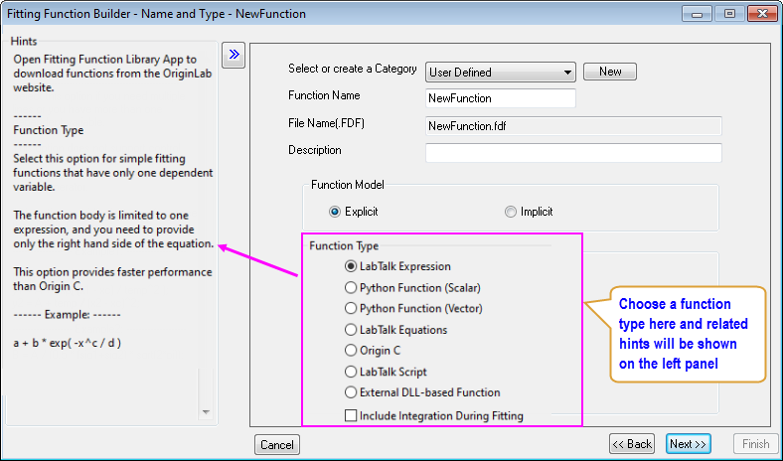Click the New category button
783x461 pixels.
(x=609, y=72)
